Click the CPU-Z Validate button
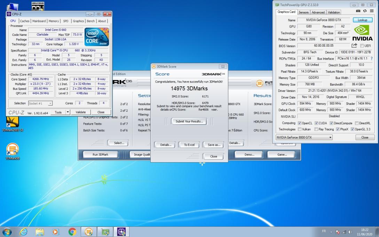The height and width of the screenshot is (237, 379). click(80, 112)
